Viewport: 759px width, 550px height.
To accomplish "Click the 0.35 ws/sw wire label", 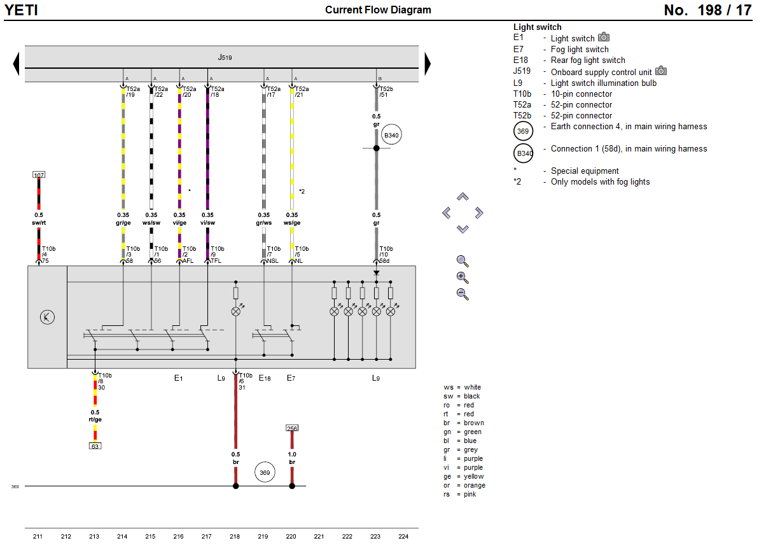I will point(151,219).
